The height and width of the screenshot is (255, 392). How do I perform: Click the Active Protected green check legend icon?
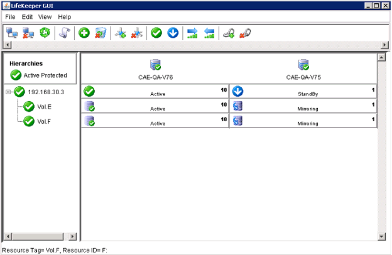pyautogui.click(x=16, y=75)
